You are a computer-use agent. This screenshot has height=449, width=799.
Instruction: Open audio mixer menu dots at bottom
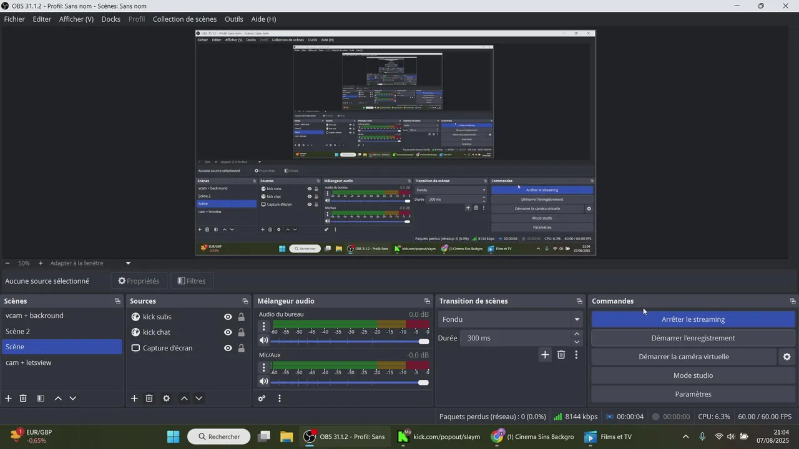coord(280,398)
